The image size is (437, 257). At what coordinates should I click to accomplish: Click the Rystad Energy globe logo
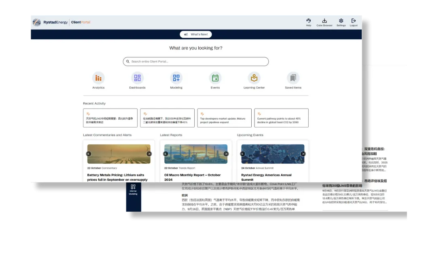point(36,22)
